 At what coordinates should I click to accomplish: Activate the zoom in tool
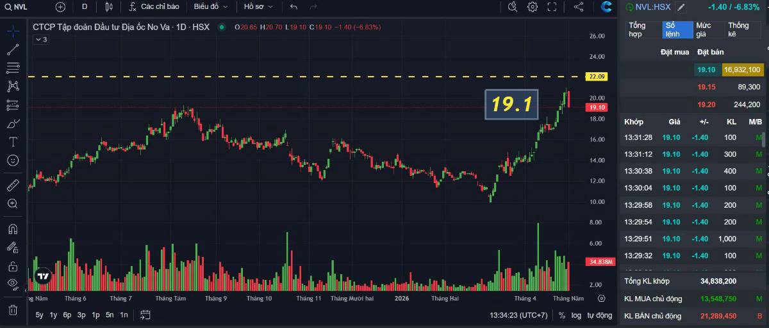click(13, 203)
